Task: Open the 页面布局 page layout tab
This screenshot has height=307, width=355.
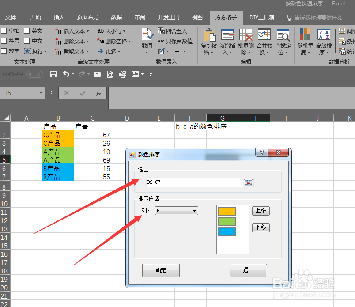Action: [87, 18]
